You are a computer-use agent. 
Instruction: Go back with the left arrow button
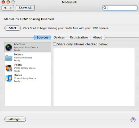pyautogui.click(x=5, y=8)
